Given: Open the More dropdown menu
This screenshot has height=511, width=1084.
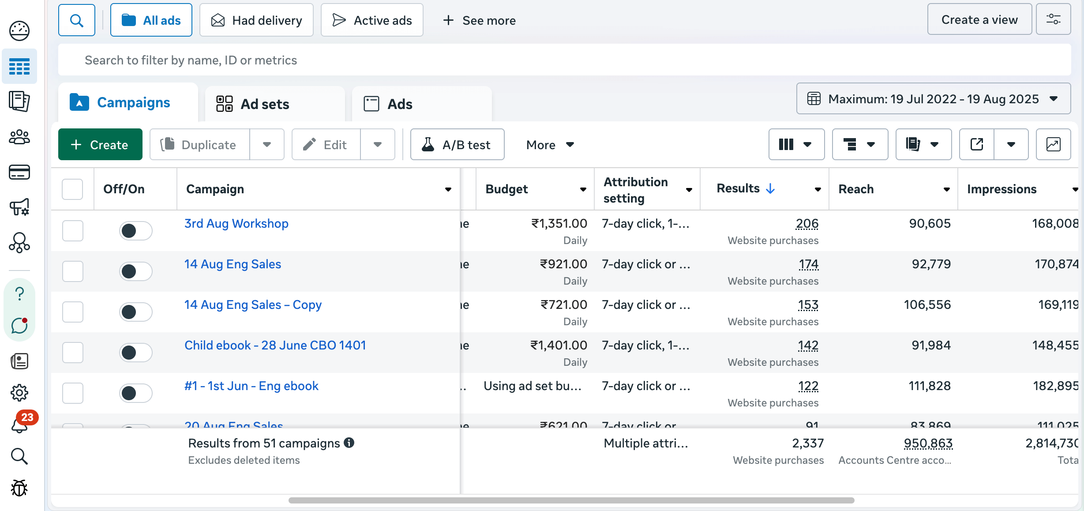Looking at the screenshot, I should click(550, 144).
